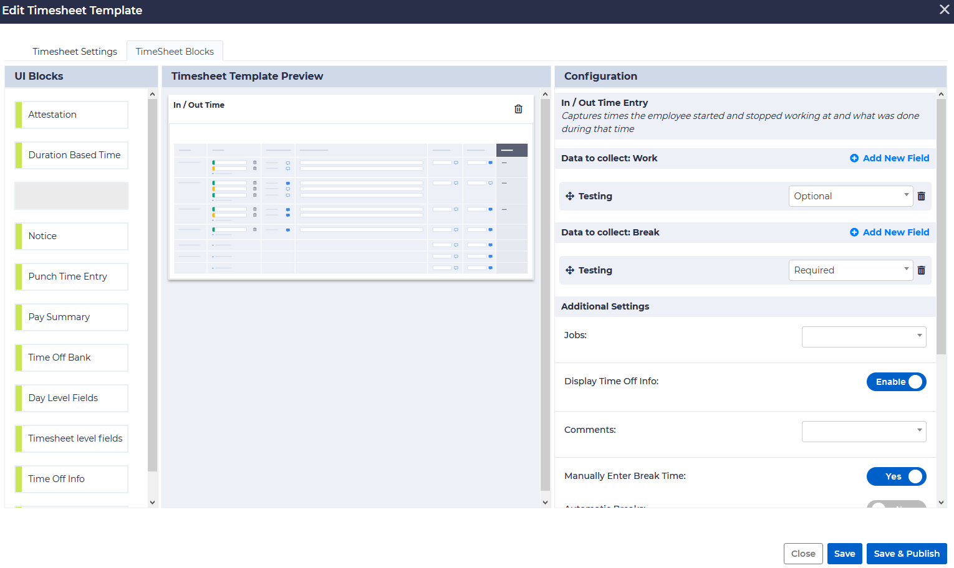Disable the Display Time Off Info toggle
This screenshot has height=568, width=954.
pos(897,381)
